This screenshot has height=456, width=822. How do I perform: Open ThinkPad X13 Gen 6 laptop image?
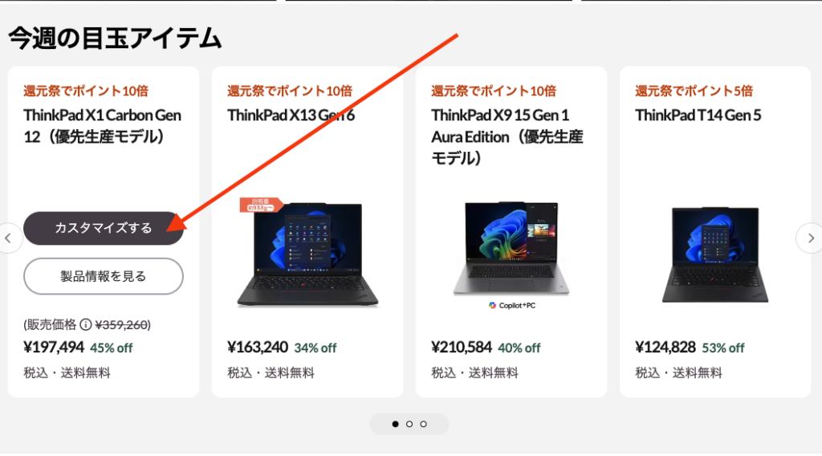coord(307,253)
